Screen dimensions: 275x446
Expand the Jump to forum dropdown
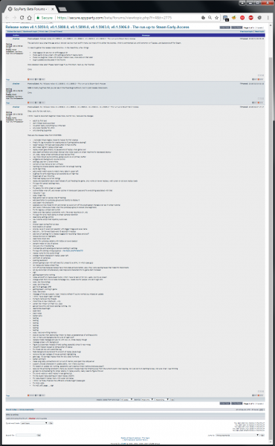[237, 435]
